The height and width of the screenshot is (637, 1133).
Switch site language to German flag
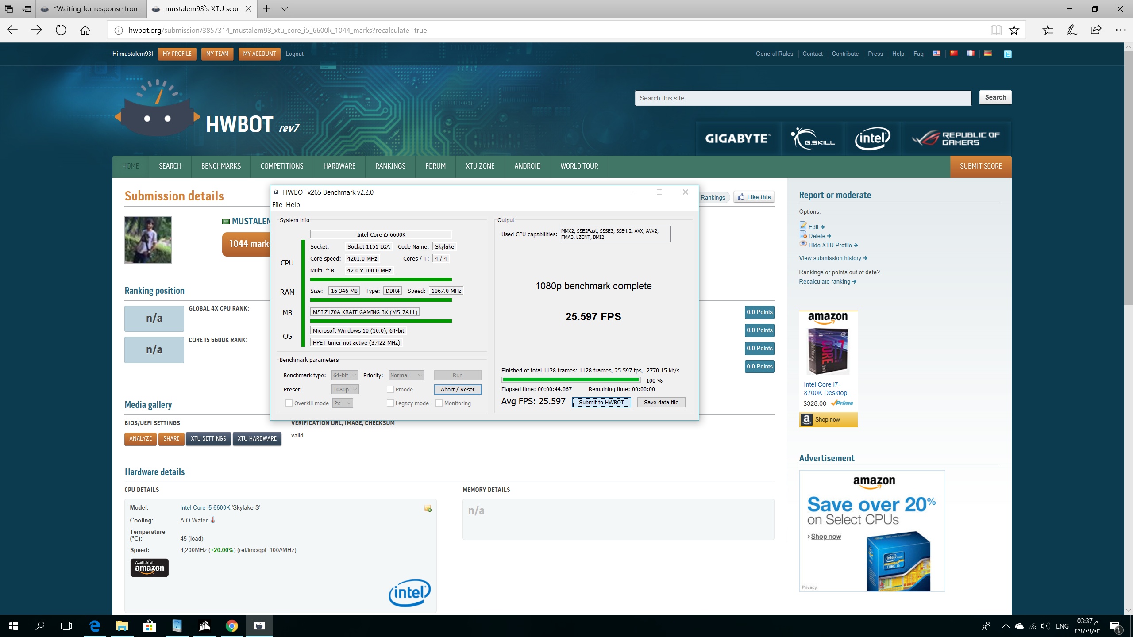point(988,54)
